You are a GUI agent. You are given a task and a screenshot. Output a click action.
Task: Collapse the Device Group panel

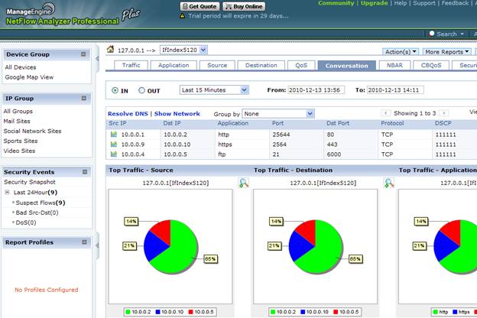tap(83, 54)
